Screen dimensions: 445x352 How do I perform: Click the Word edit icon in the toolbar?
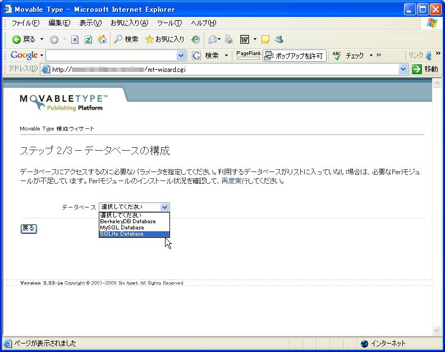pyautogui.click(x=245, y=39)
